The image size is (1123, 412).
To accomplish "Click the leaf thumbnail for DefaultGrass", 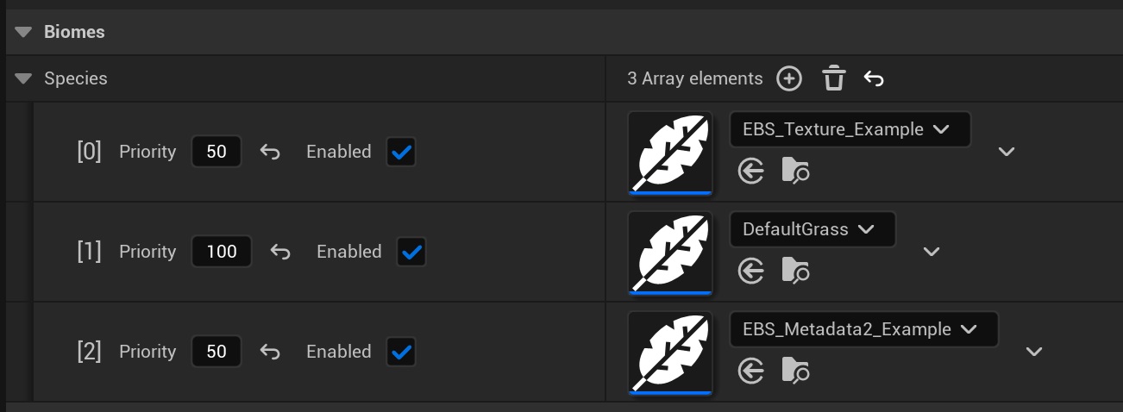I will pyautogui.click(x=670, y=253).
